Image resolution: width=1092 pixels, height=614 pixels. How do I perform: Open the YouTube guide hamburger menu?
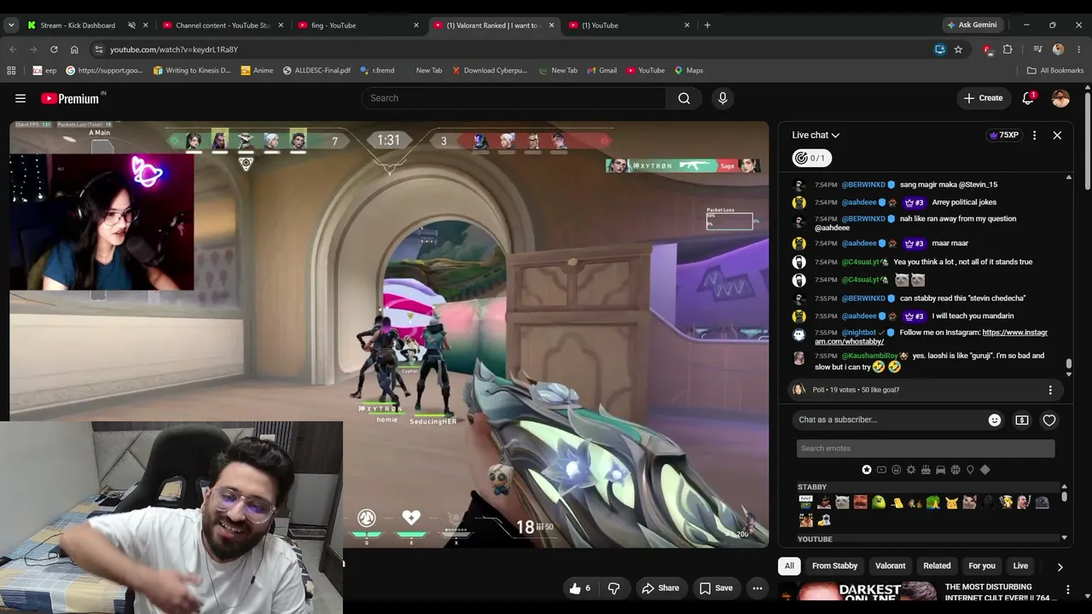click(20, 98)
